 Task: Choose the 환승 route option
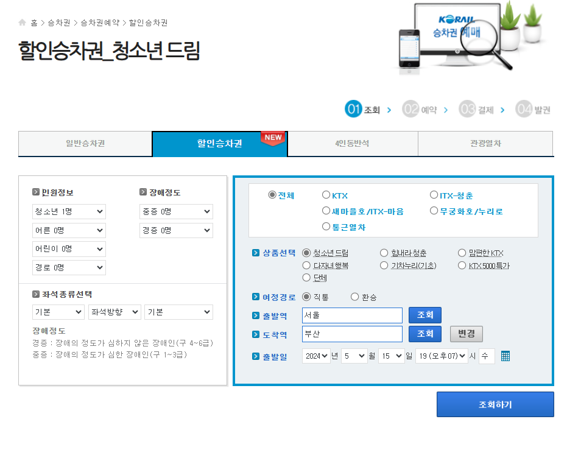point(355,297)
